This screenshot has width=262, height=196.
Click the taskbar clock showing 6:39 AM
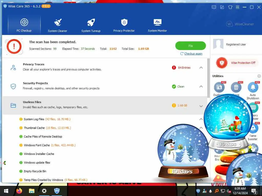240,191
